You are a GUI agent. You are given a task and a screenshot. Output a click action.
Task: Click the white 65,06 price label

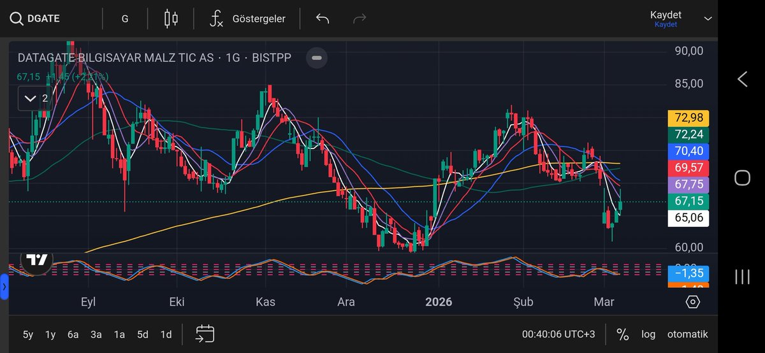tap(688, 218)
